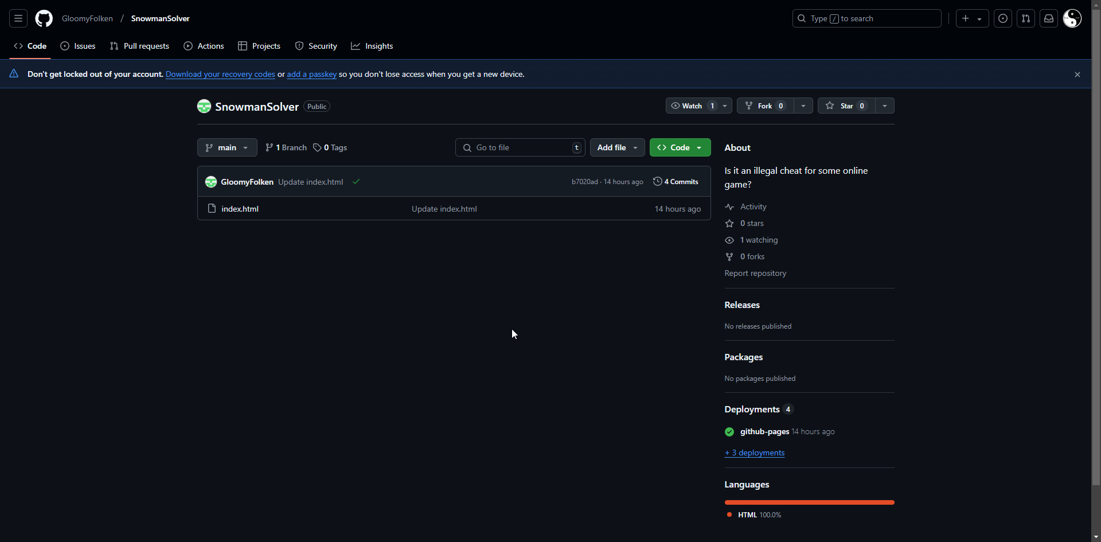This screenshot has height=542, width=1101.
Task: Open notifications inbox icon
Action: 1049,18
